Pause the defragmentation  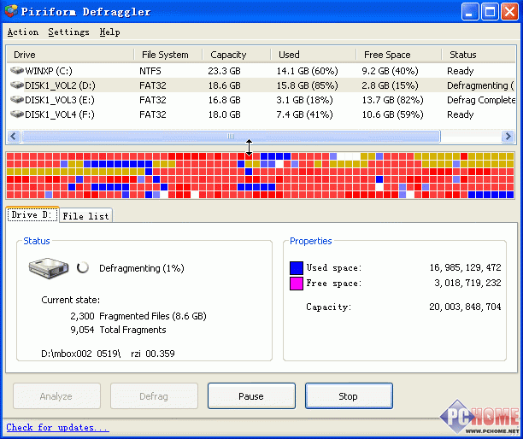pos(251,396)
